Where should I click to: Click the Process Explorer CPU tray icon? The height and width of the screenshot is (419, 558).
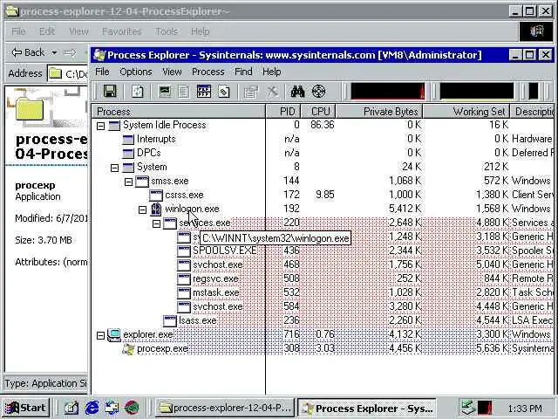485,408
